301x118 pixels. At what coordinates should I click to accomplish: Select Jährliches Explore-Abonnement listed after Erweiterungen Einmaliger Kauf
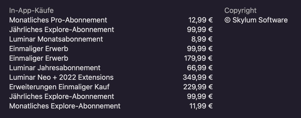pos(61,96)
